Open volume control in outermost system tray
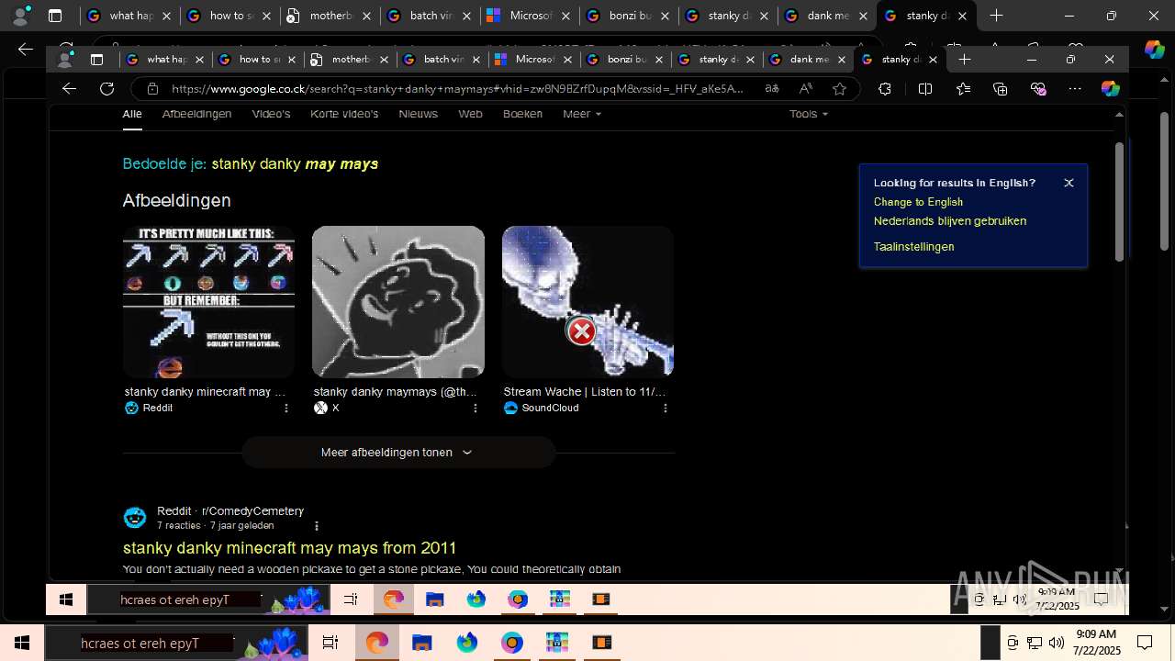 1056,643
